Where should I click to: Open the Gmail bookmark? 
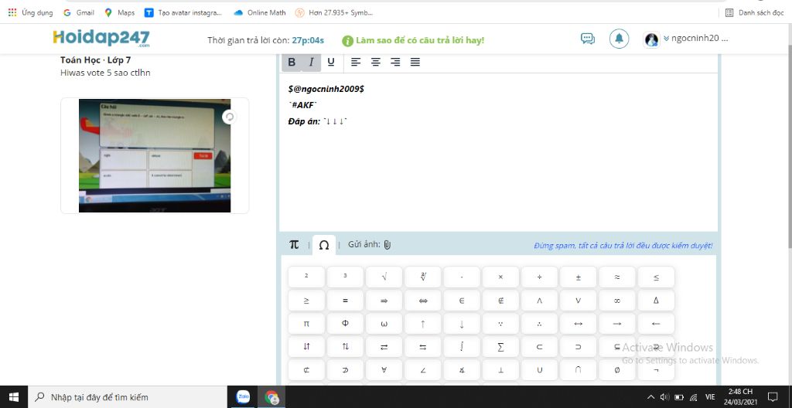(80, 12)
